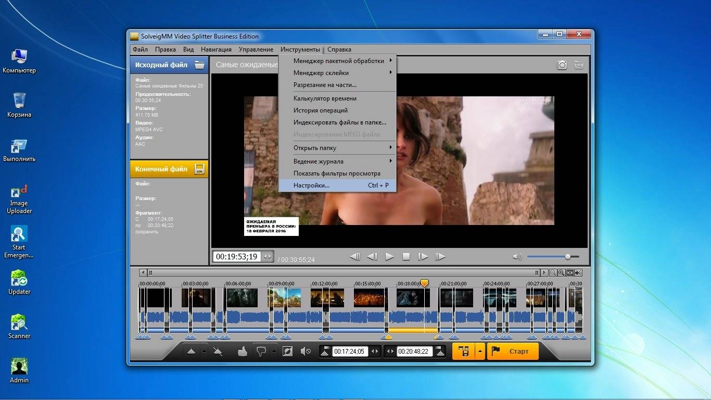Expand Открыть папку submenu
This screenshot has height=400, width=711.
pyautogui.click(x=337, y=148)
